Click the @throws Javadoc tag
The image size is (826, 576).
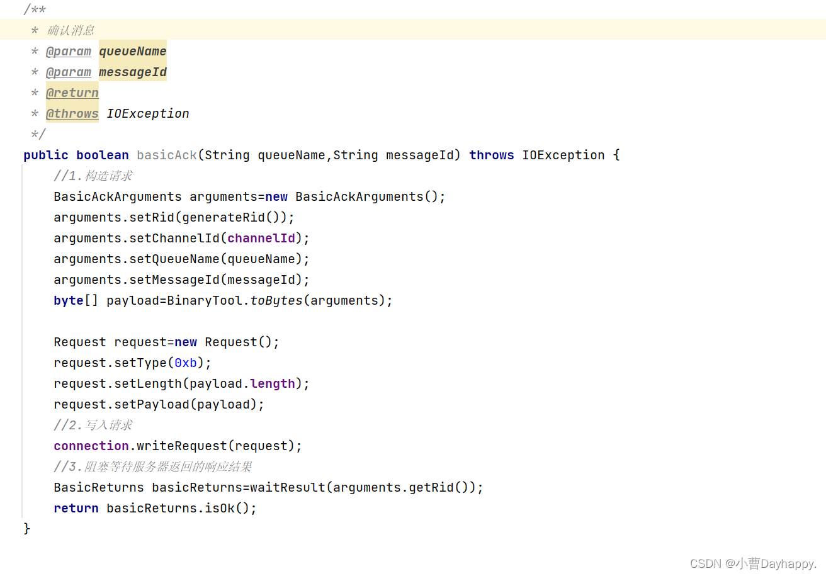point(72,113)
